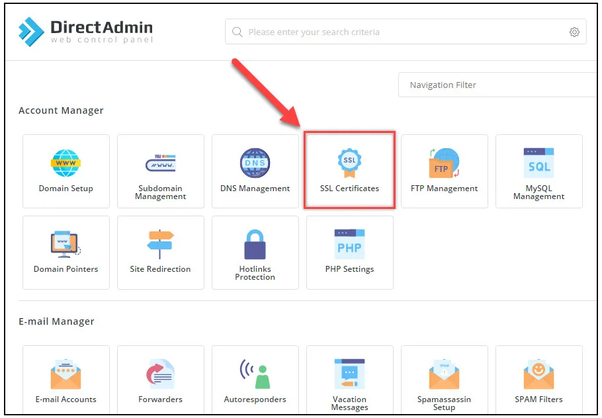Click the DirectAdmin web control panel text
The image size is (602, 418).
point(102,32)
